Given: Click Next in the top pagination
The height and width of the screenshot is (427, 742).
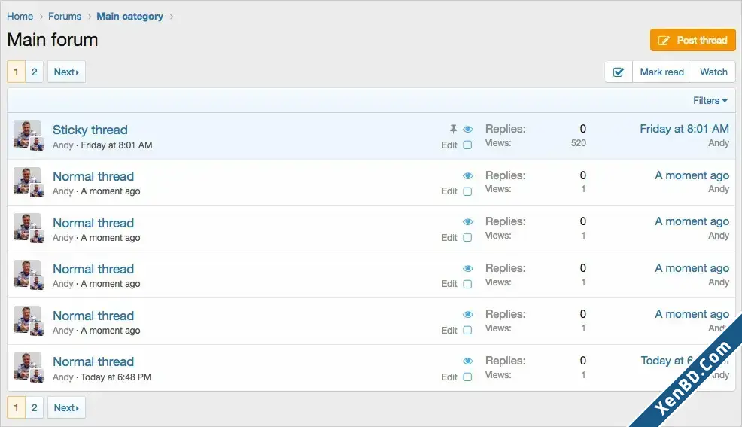Looking at the screenshot, I should point(66,72).
